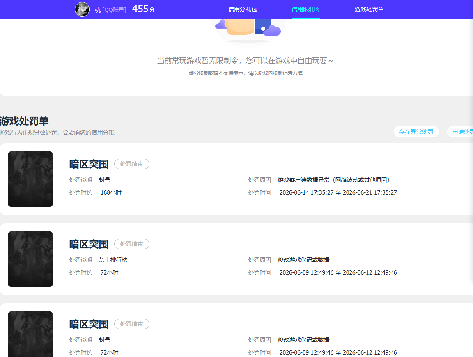Select 72小时 duration in bottom card
The width and height of the screenshot is (473, 357).
[110, 352]
